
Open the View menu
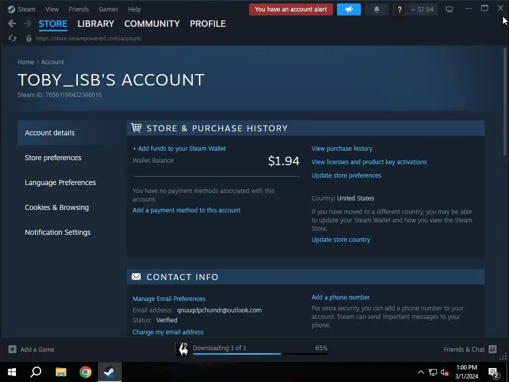coord(52,9)
